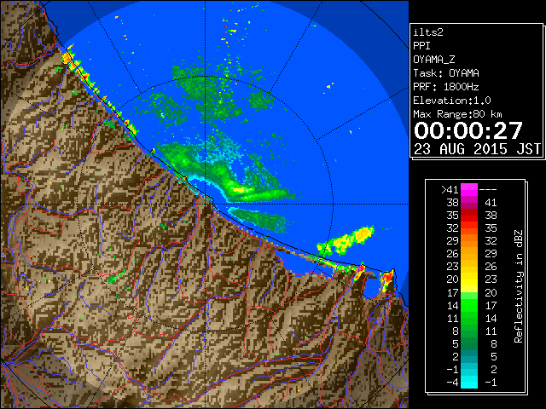The width and height of the screenshot is (546, 409).
Task: Pick the magenta >41 dBZ swatch
Action: [x=469, y=189]
